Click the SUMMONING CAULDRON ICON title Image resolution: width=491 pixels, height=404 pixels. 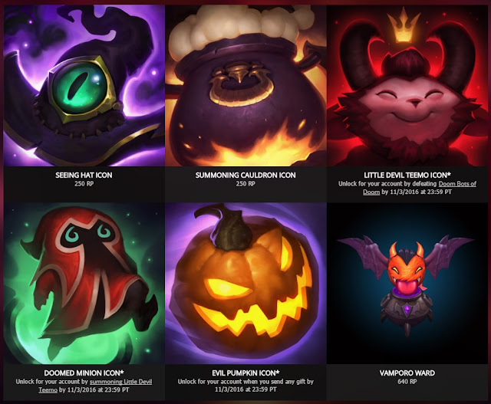point(245,175)
